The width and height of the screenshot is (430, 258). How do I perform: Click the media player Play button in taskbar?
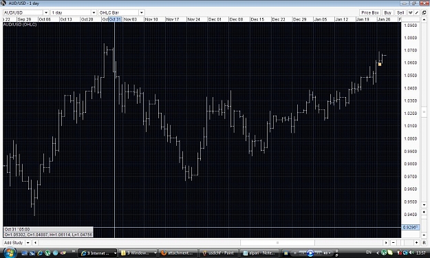click(x=310, y=253)
